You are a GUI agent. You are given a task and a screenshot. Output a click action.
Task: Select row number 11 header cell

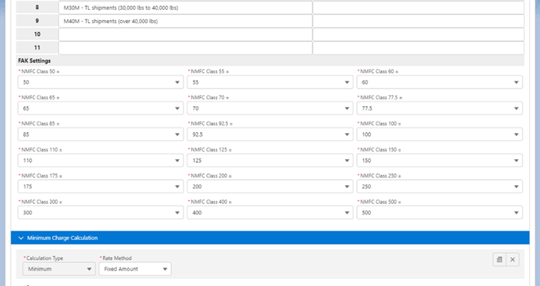(x=37, y=48)
